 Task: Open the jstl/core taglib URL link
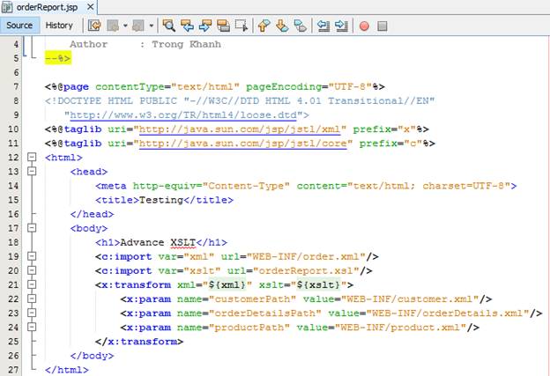coord(242,144)
